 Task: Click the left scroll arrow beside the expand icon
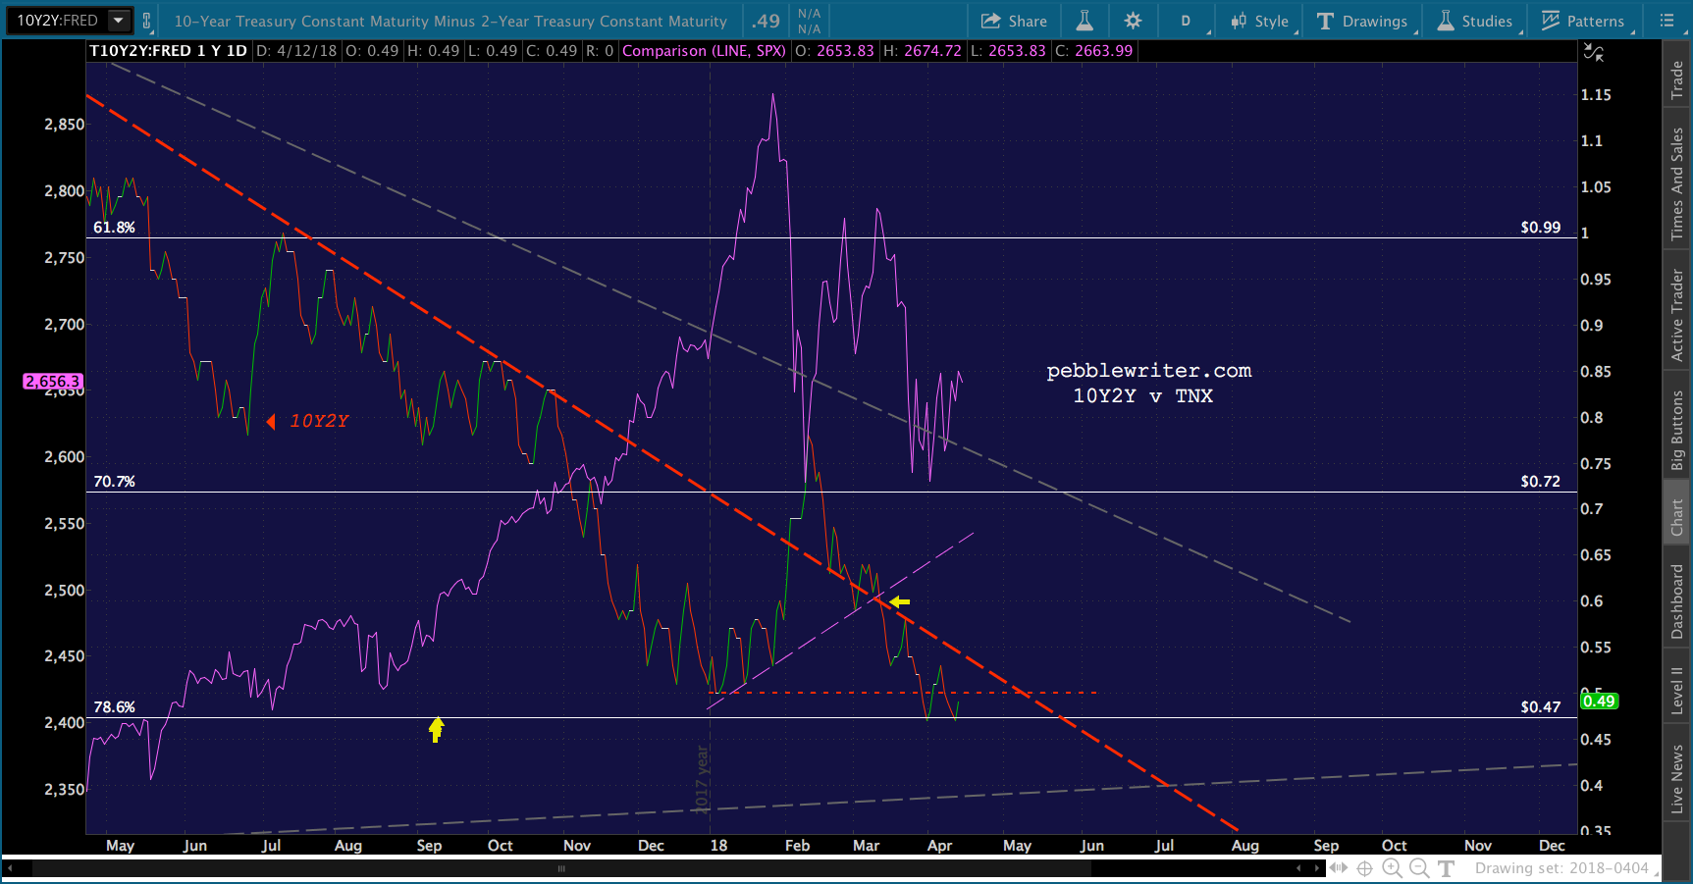pyautogui.click(x=1298, y=868)
